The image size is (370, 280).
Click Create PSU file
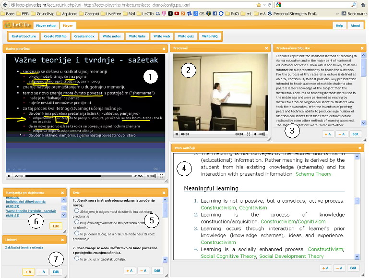55,36
